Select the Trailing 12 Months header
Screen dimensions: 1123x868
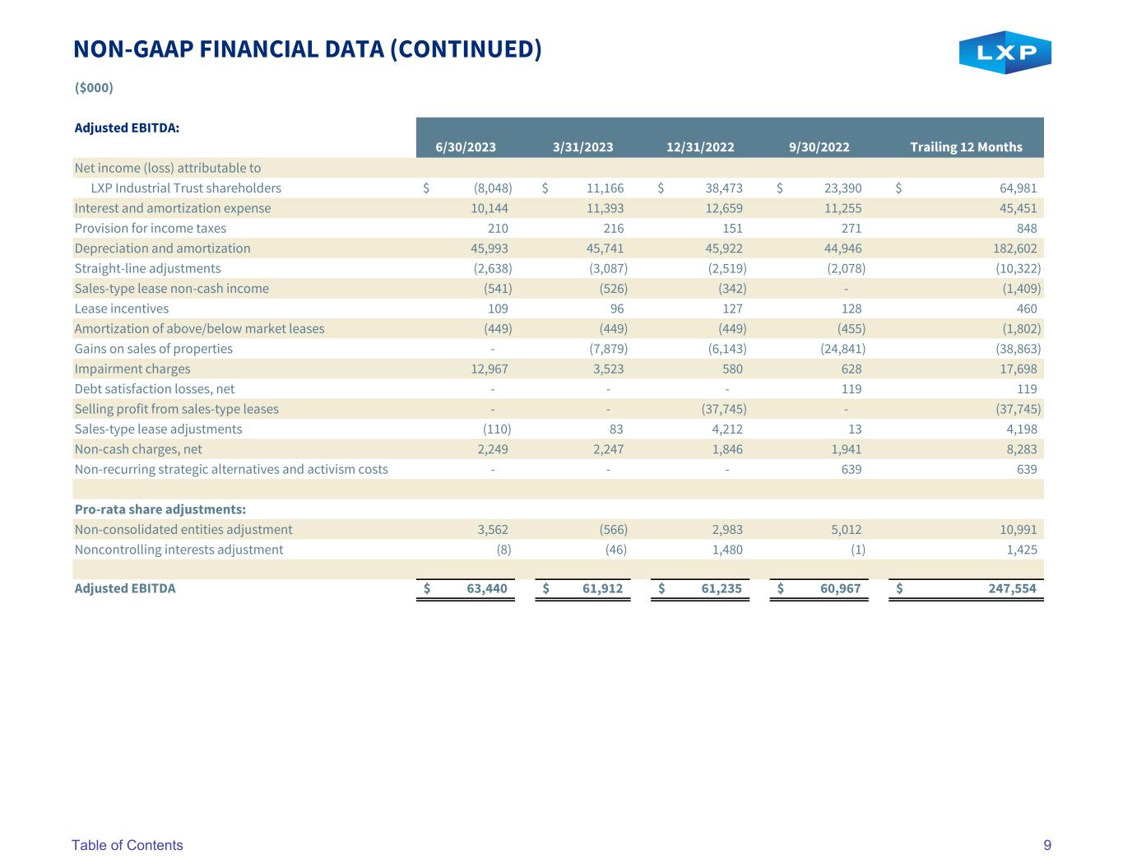coord(966,147)
